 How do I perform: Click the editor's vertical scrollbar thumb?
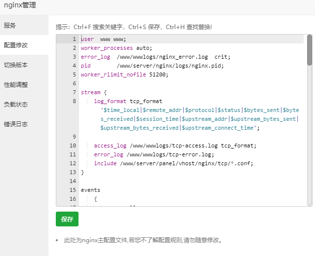[310, 50]
